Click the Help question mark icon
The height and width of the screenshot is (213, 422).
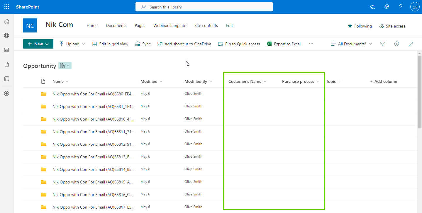[401, 7]
